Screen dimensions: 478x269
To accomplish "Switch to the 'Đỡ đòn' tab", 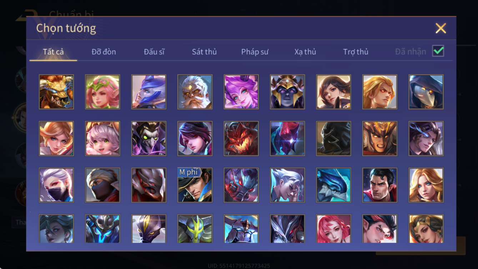I will (x=104, y=52).
